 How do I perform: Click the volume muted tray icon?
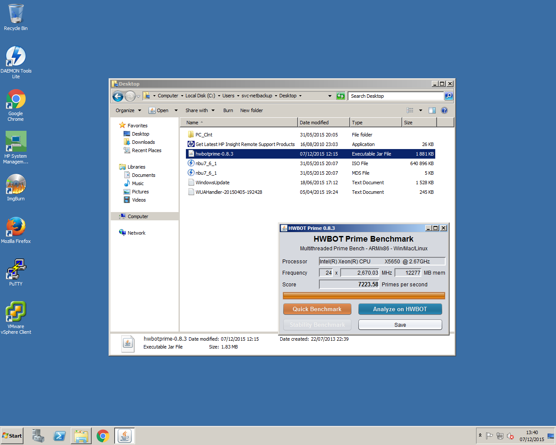510,436
